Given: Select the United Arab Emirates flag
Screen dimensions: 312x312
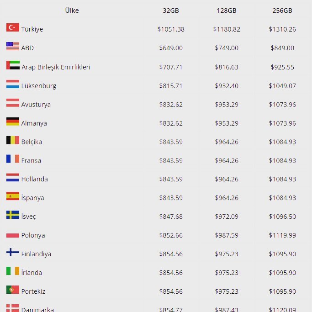Looking at the screenshot, I should [x=13, y=65].
